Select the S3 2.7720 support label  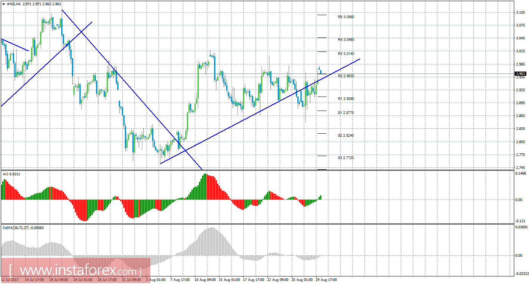[346, 158]
